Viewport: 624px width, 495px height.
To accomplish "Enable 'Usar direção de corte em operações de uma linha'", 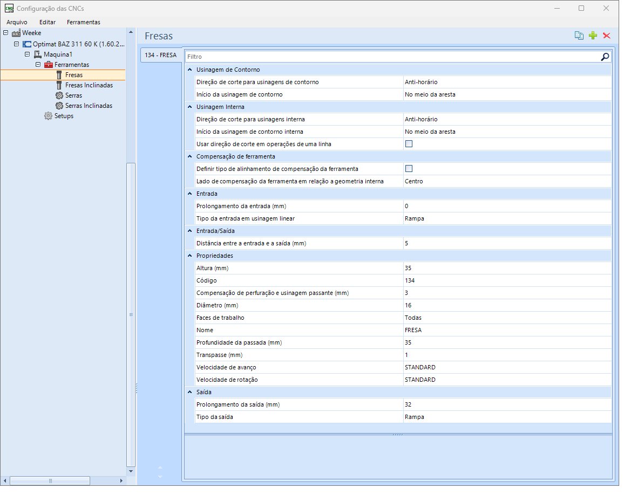I will 409,144.
